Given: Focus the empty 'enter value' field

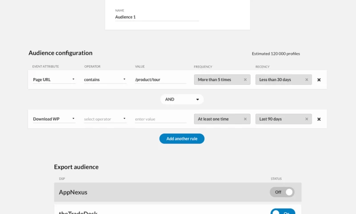Looking at the screenshot, I should (160, 119).
